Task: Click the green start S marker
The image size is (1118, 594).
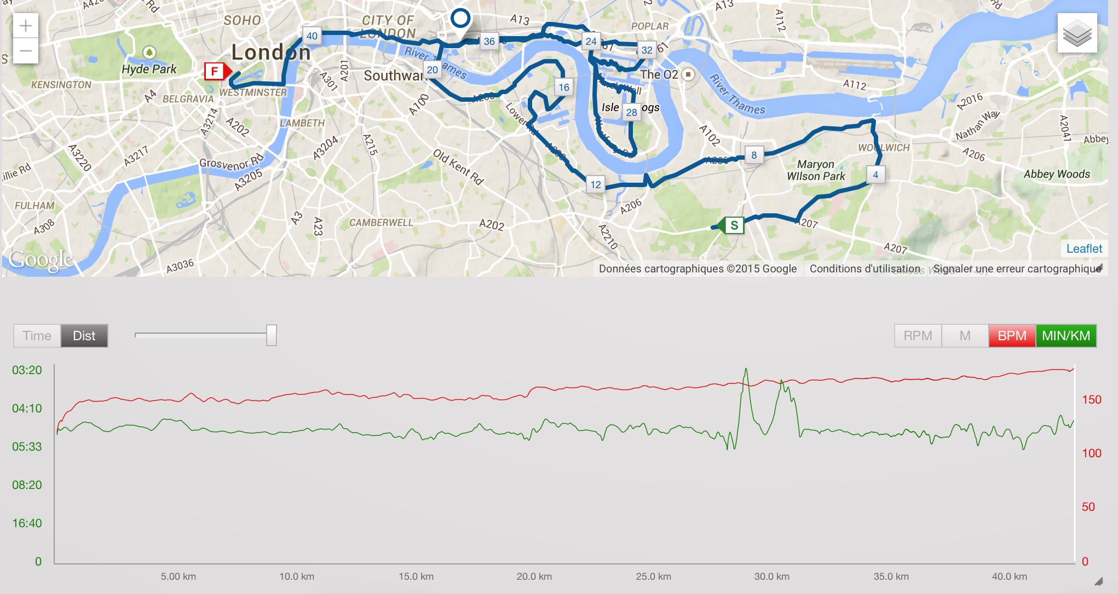Action: coord(734,225)
